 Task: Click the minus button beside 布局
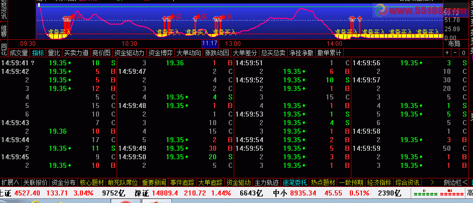pyautogui.click(x=455, y=52)
